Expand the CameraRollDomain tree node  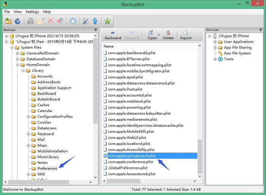coord(17,53)
